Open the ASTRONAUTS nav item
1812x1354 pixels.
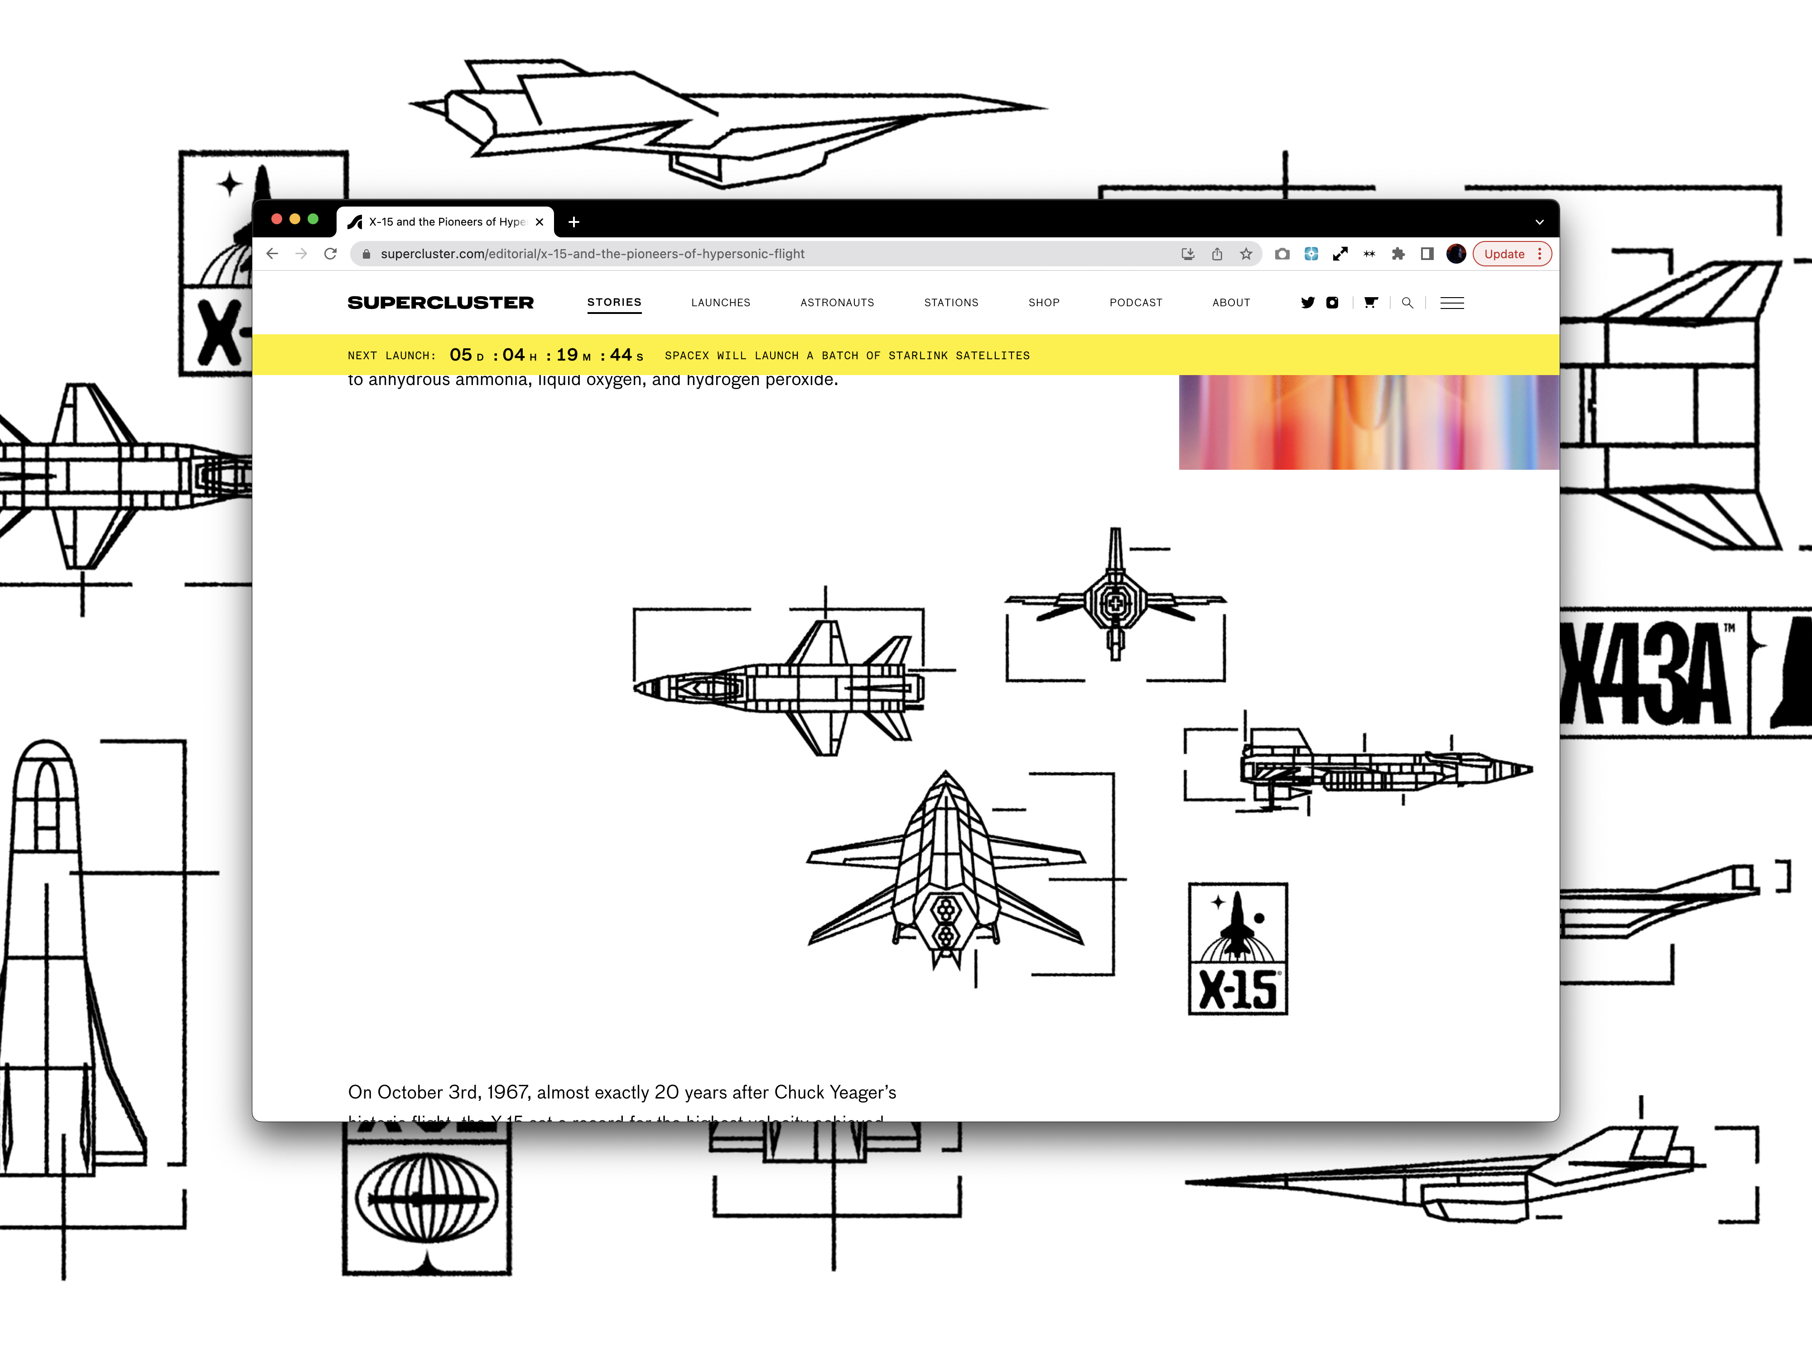837,302
